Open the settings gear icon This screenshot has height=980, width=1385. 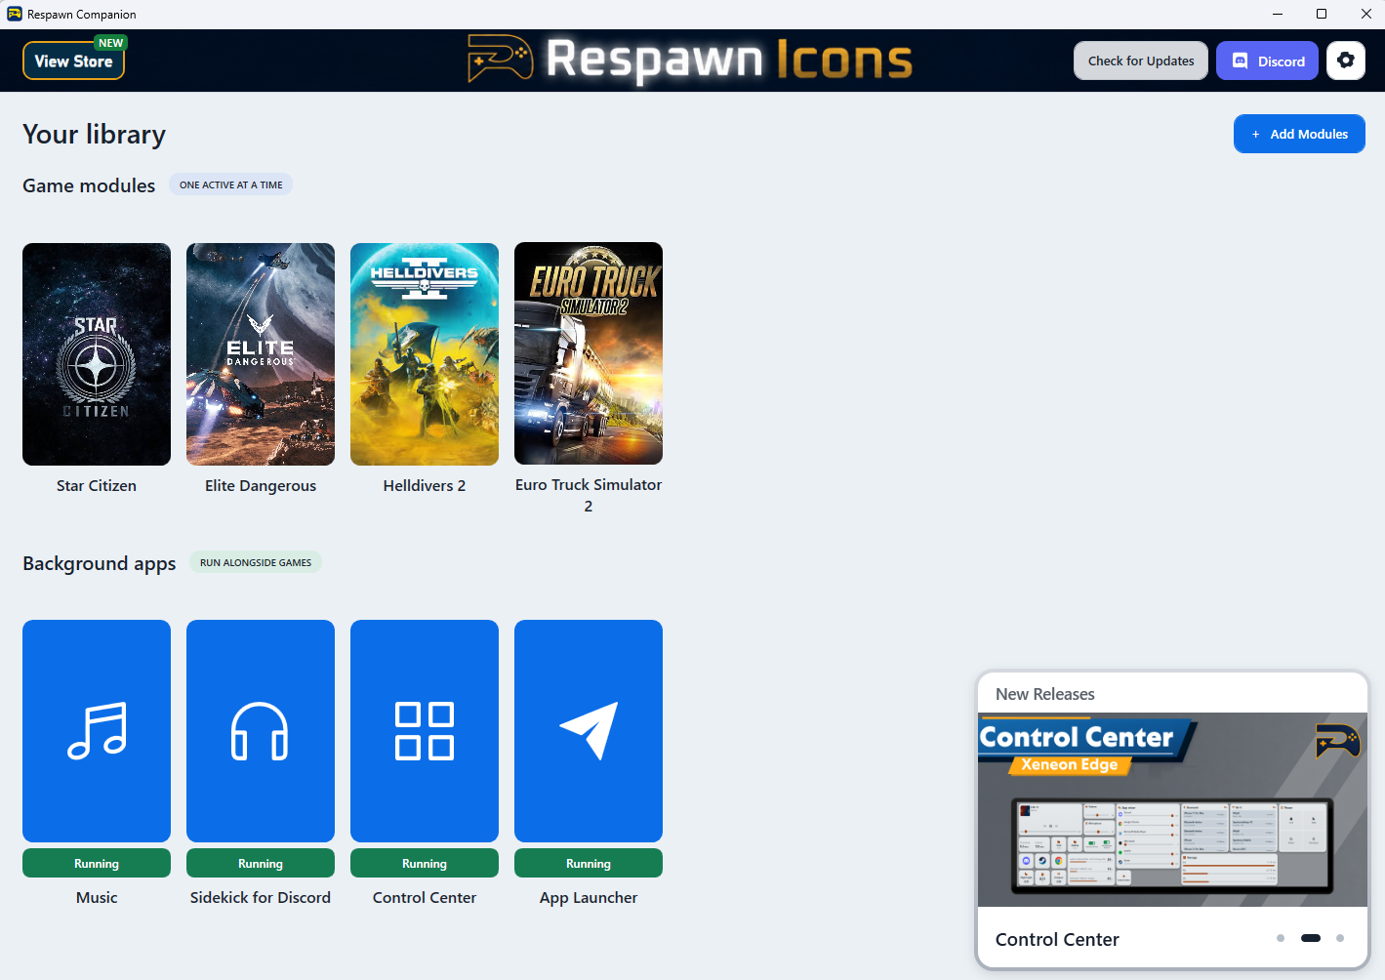tap(1345, 61)
